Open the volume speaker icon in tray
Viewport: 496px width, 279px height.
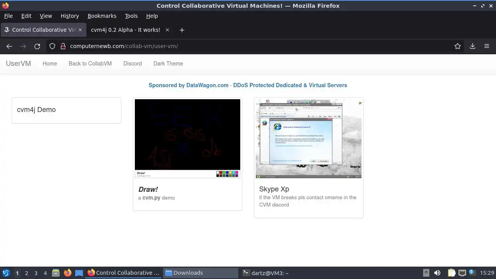coord(437,273)
